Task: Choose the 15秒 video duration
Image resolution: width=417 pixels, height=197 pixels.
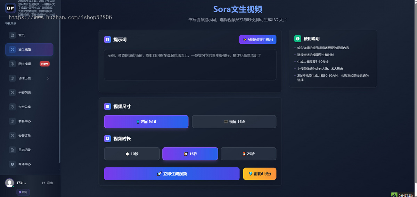Action: (190, 154)
